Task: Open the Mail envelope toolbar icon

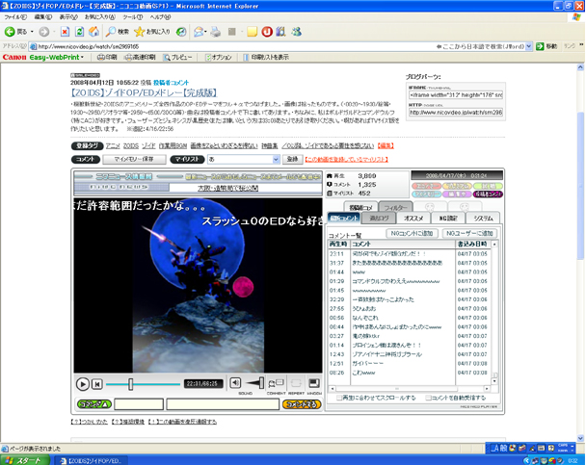Action: 199,32
